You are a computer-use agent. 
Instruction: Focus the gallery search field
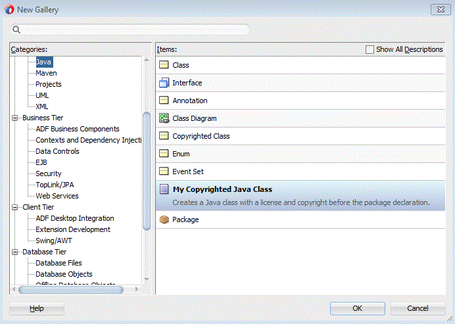130,30
